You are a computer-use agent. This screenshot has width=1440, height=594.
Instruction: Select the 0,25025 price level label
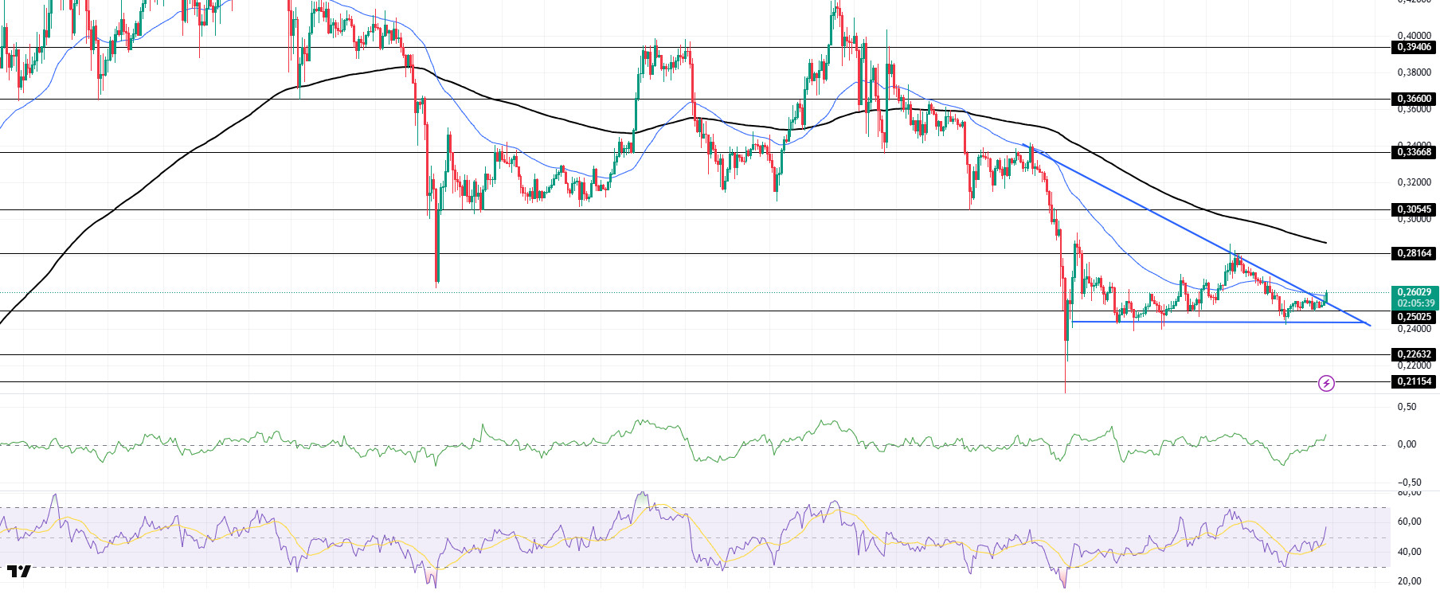1414,317
